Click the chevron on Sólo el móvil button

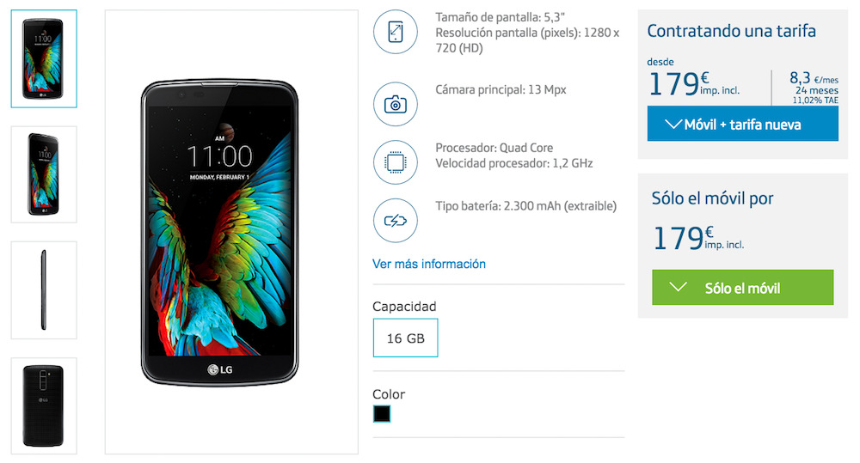coord(678,287)
